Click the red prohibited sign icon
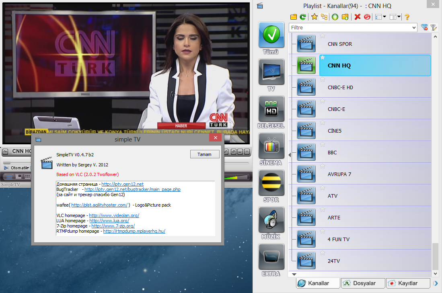Image resolution: width=442 pixels, height=293 pixels. pyautogui.click(x=367, y=17)
